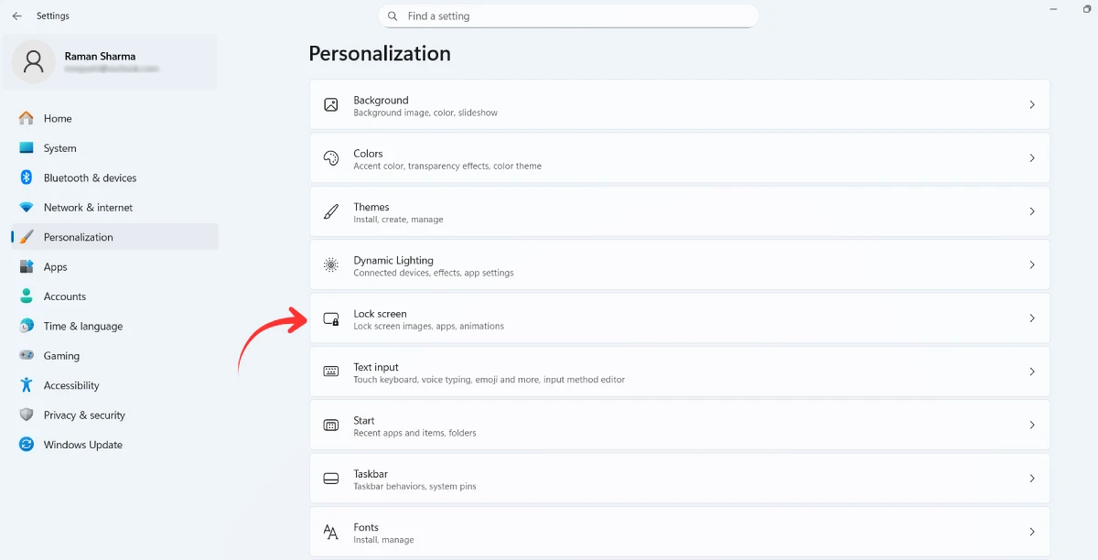Click the Colors paint-drop icon
Viewport: 1098px width, 560px height.
[330, 157]
